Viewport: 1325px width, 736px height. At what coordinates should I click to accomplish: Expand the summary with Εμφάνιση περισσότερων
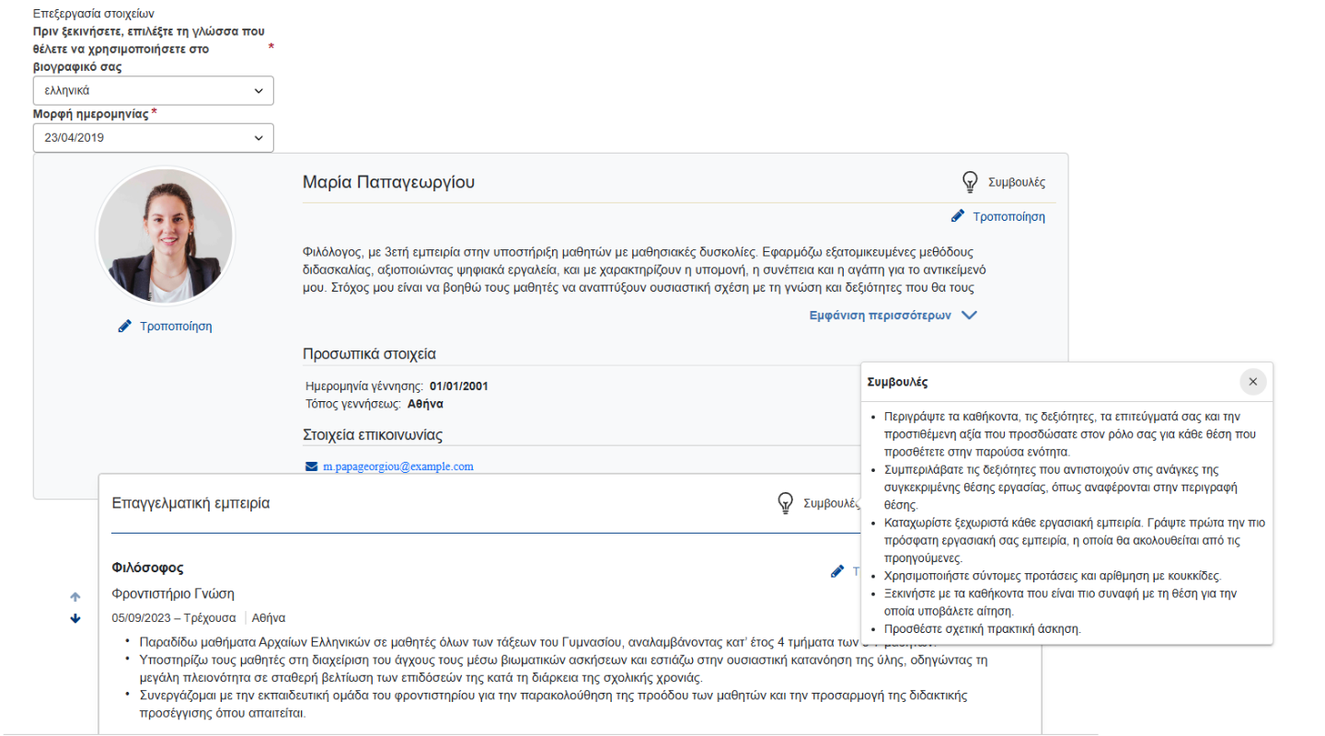pos(893,315)
